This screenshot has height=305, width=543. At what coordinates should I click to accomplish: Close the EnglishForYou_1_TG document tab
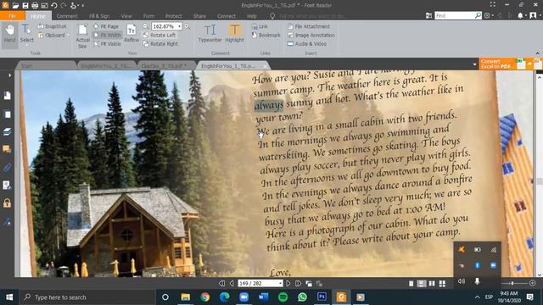tap(265, 66)
